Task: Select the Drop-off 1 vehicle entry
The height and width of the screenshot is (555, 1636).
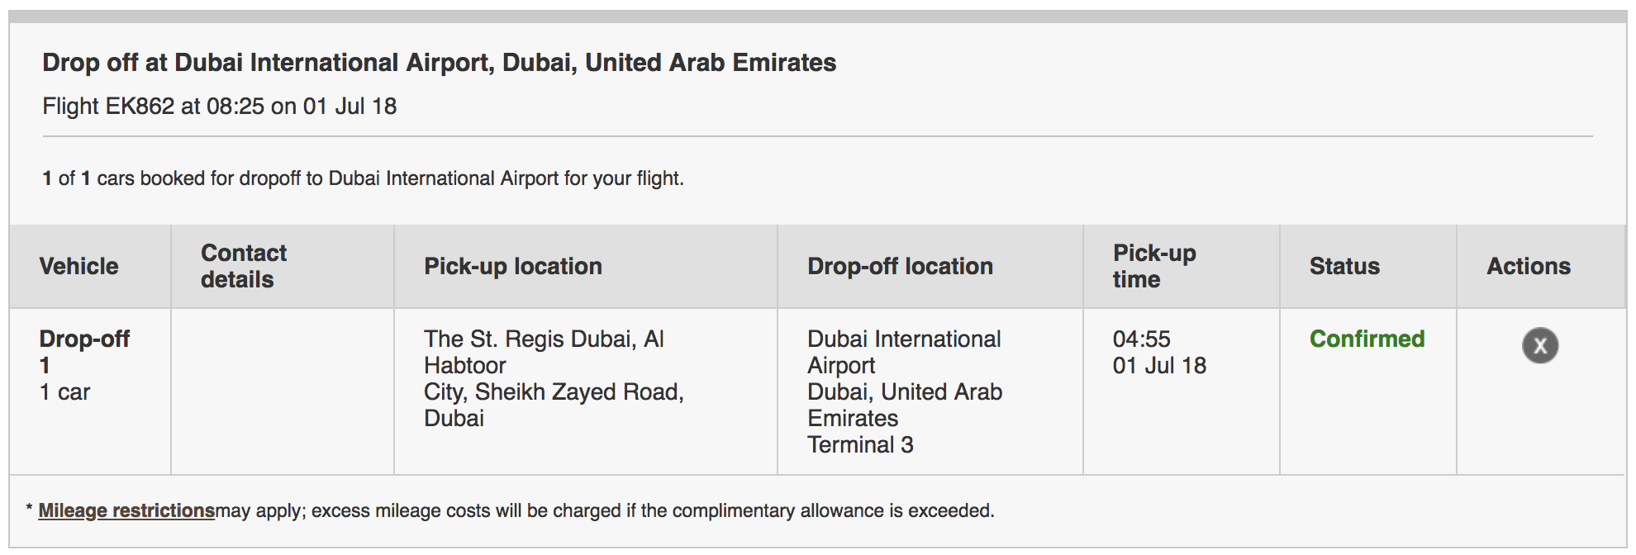Action: pyautogui.click(x=84, y=351)
